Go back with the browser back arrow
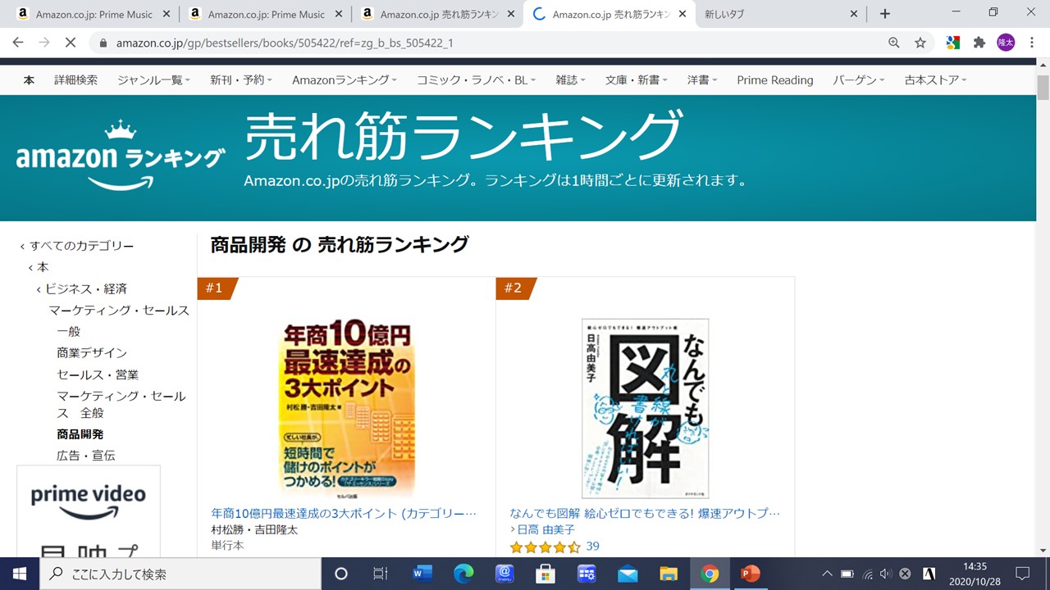The width and height of the screenshot is (1050, 590). [18, 43]
